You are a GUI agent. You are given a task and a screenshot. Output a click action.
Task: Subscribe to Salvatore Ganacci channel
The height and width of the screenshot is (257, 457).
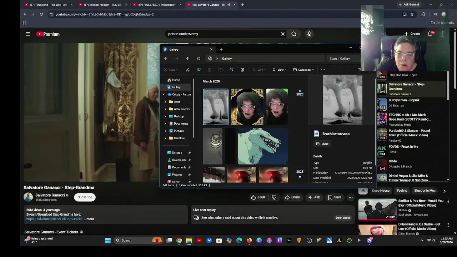coord(85,197)
